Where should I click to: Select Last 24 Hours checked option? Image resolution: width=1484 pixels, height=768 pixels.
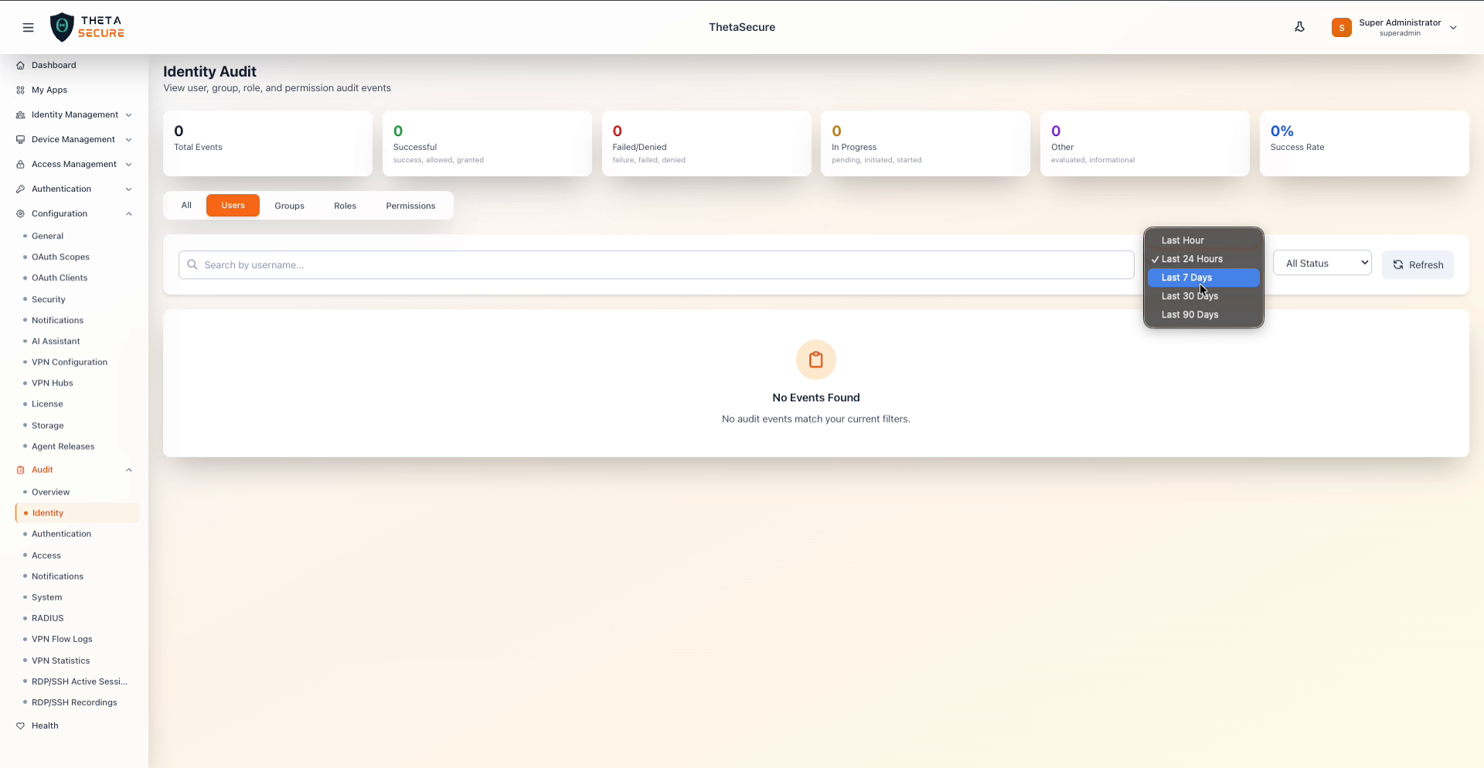pyautogui.click(x=1193, y=259)
